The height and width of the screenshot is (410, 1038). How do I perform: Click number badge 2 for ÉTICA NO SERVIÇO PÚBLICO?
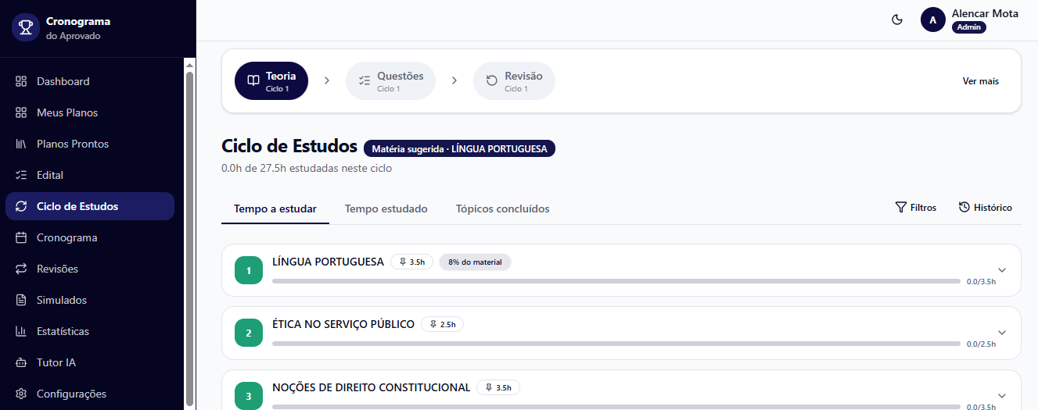(249, 333)
